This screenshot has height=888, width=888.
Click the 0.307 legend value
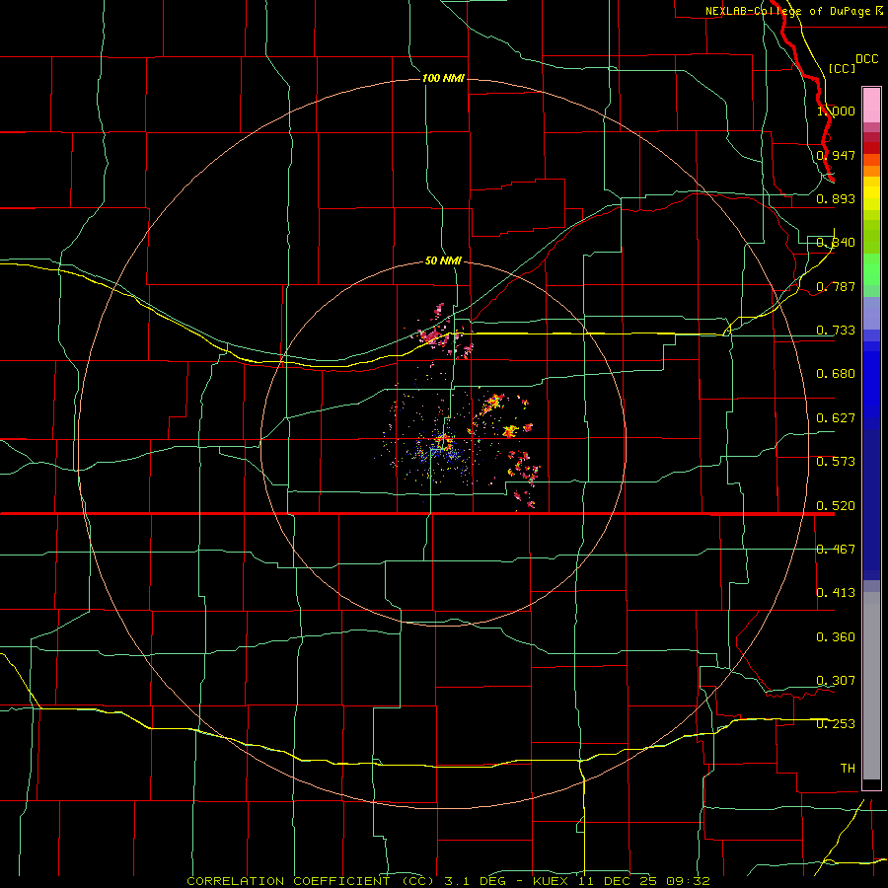point(836,681)
